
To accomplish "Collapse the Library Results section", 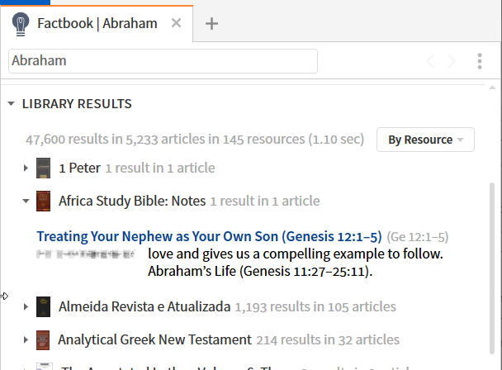I will [12, 104].
